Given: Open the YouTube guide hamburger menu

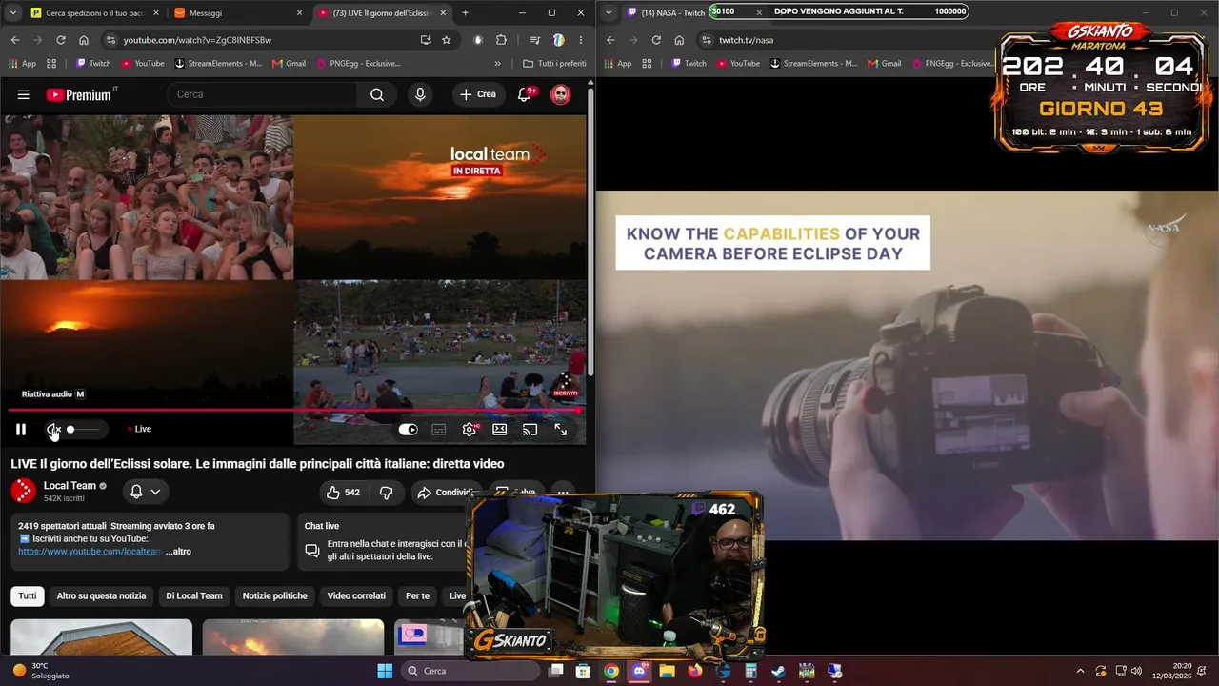Looking at the screenshot, I should click(24, 94).
